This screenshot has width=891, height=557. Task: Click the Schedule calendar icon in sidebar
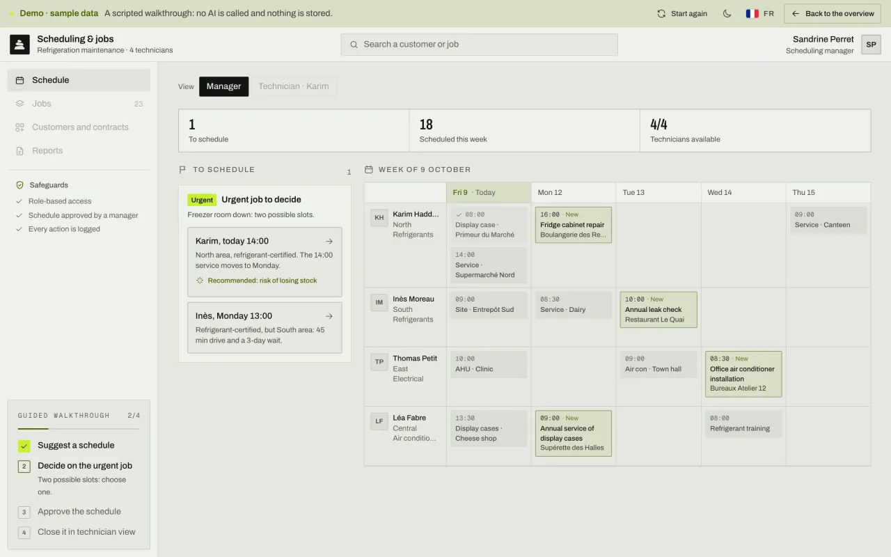click(19, 80)
